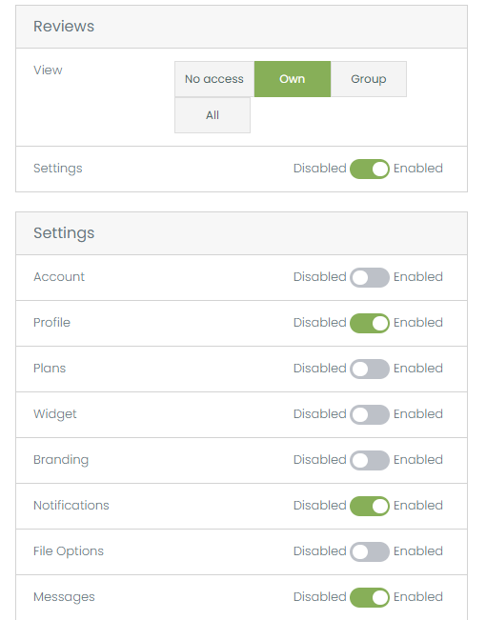Toggle the Reviews Settings switch
The image size is (486, 620).
pos(369,169)
